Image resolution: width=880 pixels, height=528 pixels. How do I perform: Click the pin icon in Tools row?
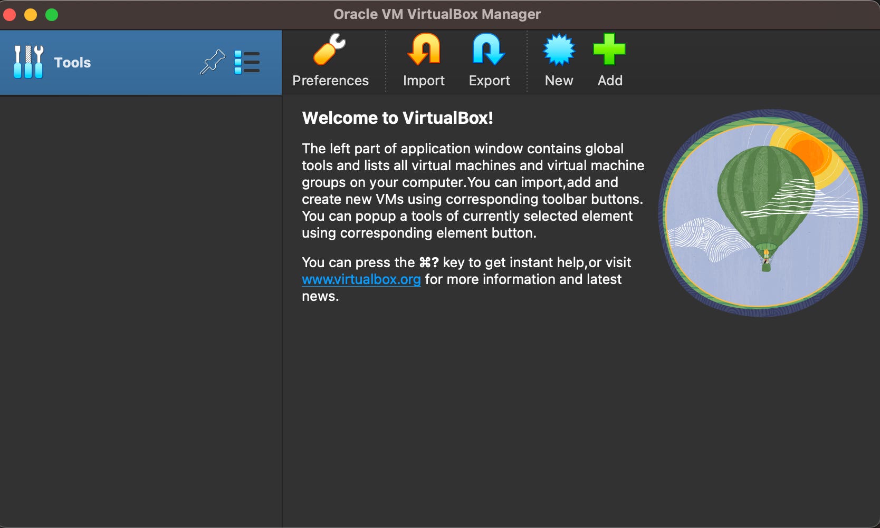[213, 62]
